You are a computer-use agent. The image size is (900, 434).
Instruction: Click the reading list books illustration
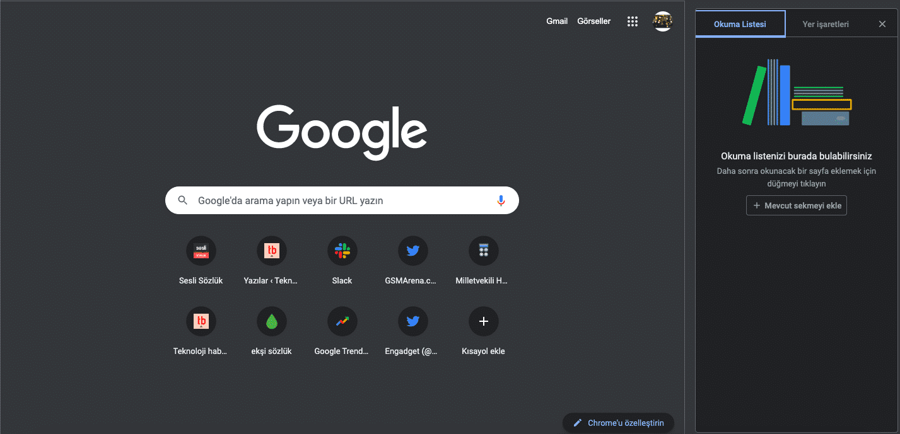pos(797,93)
